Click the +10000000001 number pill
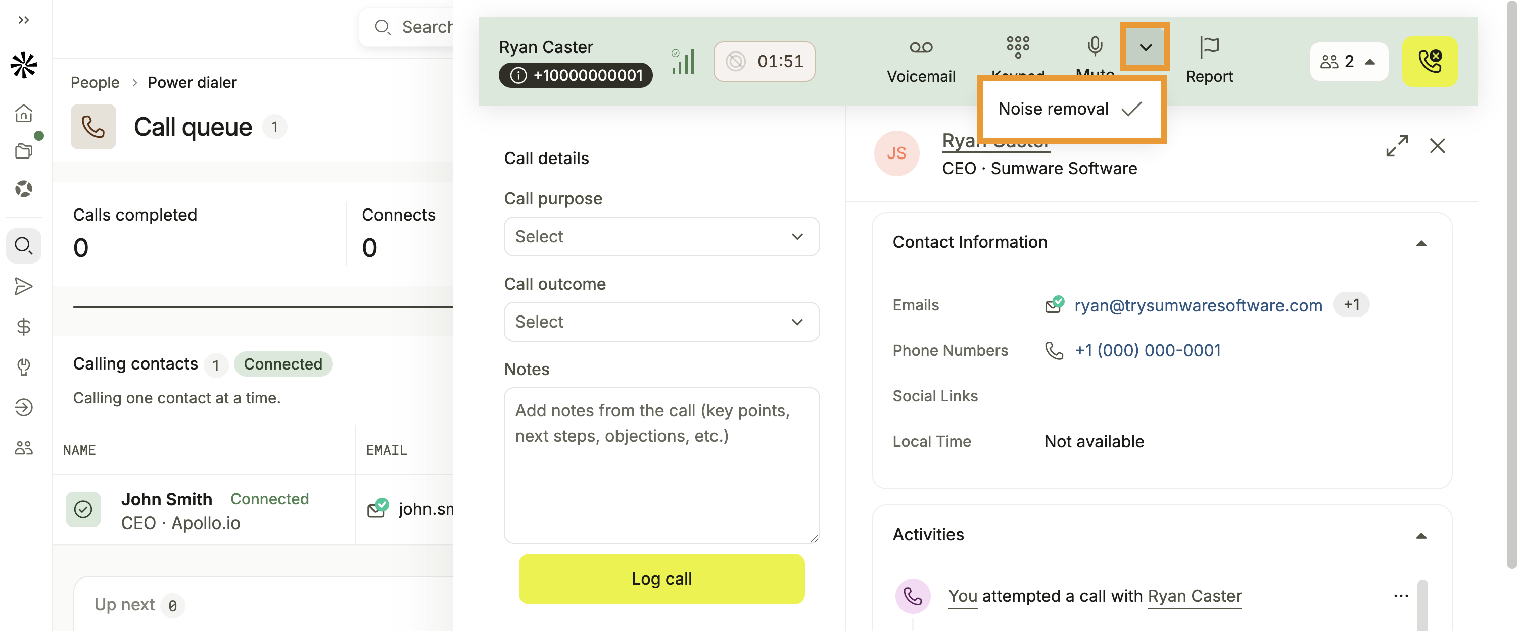Screen dimensions: 1520x631 pyautogui.click(x=576, y=76)
